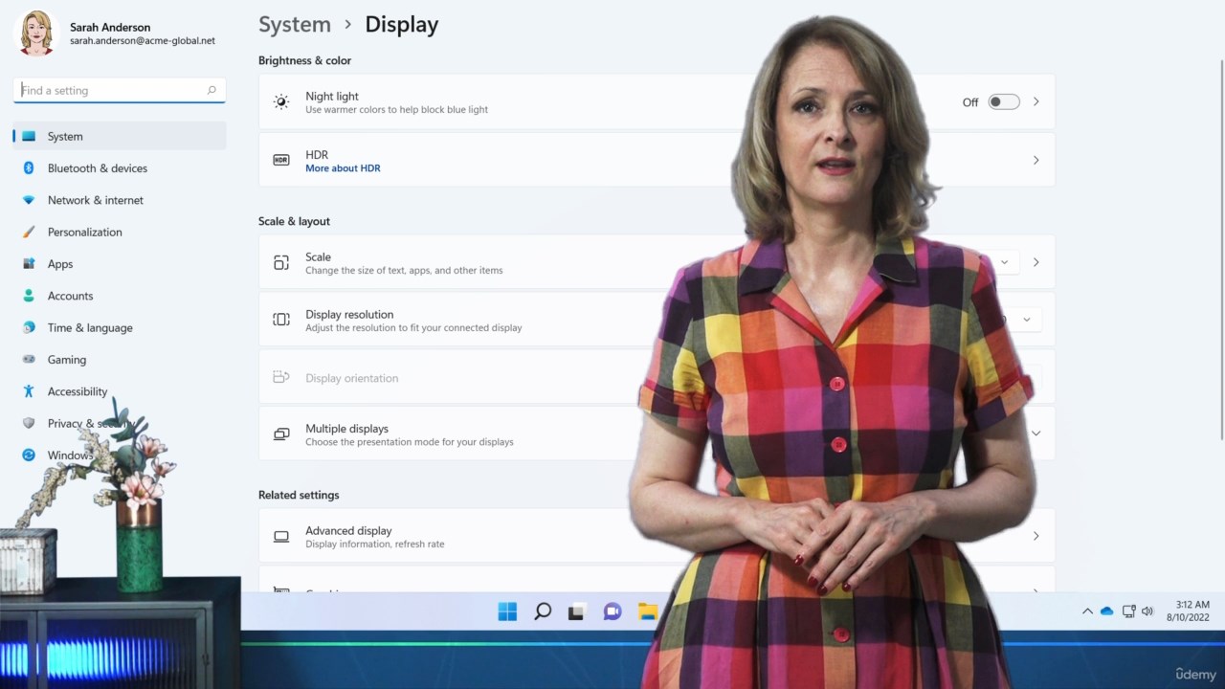This screenshot has height=689, width=1225.
Task: Launch Chat from the taskbar
Action: (x=612, y=611)
